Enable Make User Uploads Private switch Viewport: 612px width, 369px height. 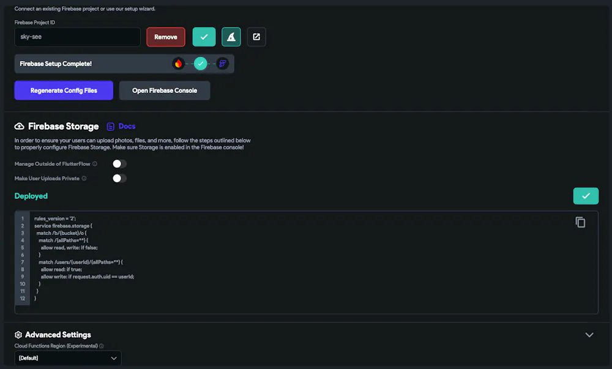click(119, 178)
